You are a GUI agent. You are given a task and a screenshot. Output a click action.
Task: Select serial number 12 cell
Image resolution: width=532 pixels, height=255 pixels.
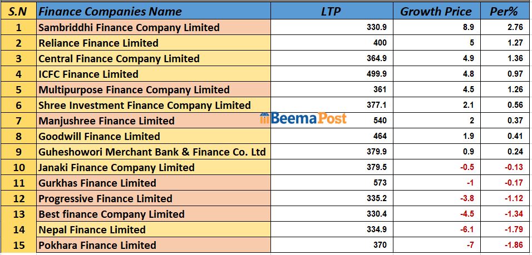pyautogui.click(x=18, y=198)
